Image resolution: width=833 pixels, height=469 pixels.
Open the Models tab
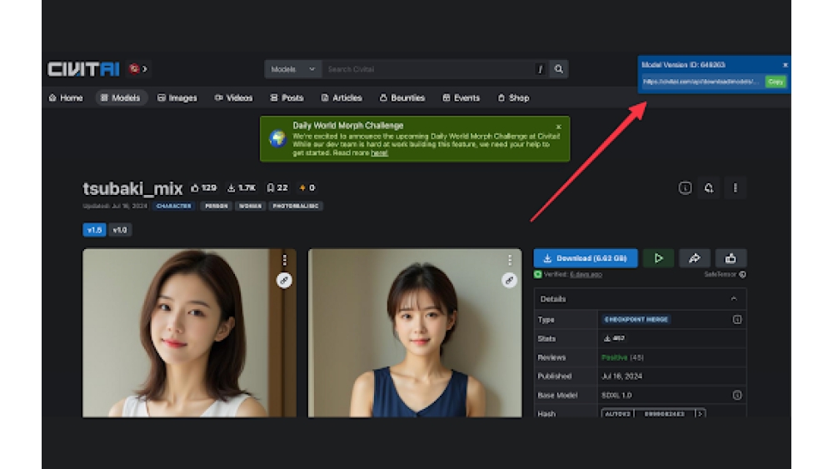point(121,97)
